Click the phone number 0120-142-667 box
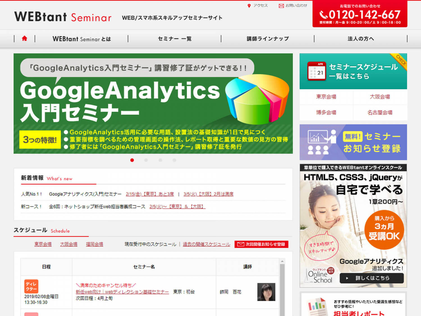Viewport: 421px width, 316px height. (360, 14)
